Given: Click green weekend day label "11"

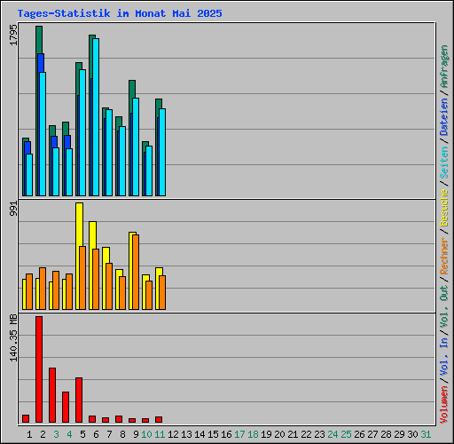Looking at the screenshot, I should (160, 434).
